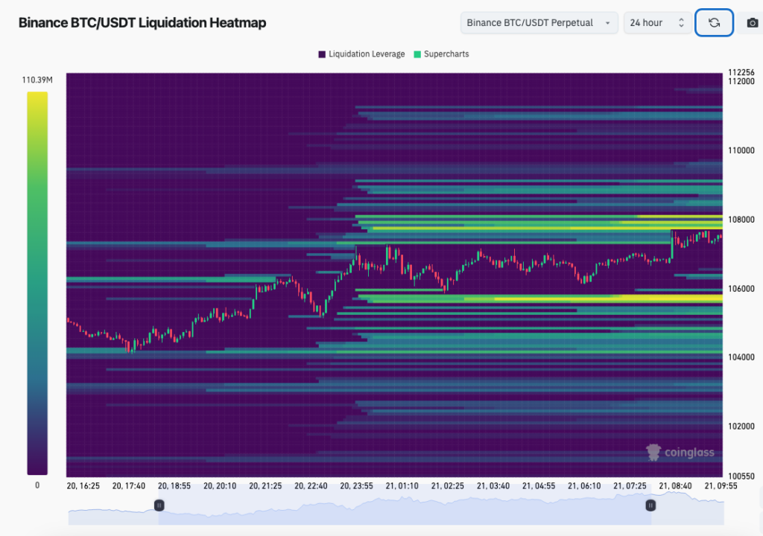763x536 pixels.
Task: Toggle the Liquidation Leverage legend item
Action: pyautogui.click(x=361, y=54)
